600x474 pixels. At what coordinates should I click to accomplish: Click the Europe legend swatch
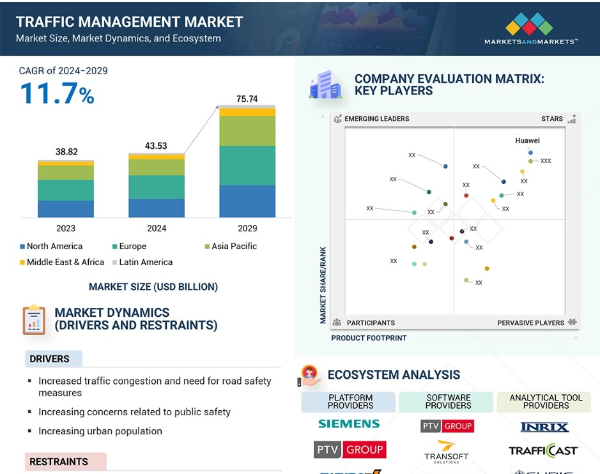tap(114, 247)
